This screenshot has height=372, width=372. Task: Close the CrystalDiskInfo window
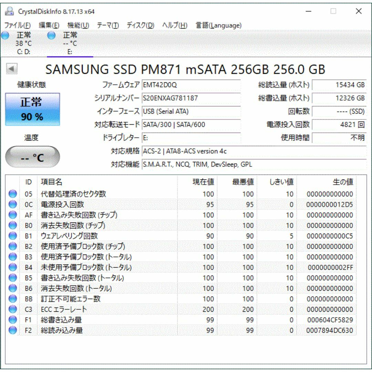tap(359, 11)
